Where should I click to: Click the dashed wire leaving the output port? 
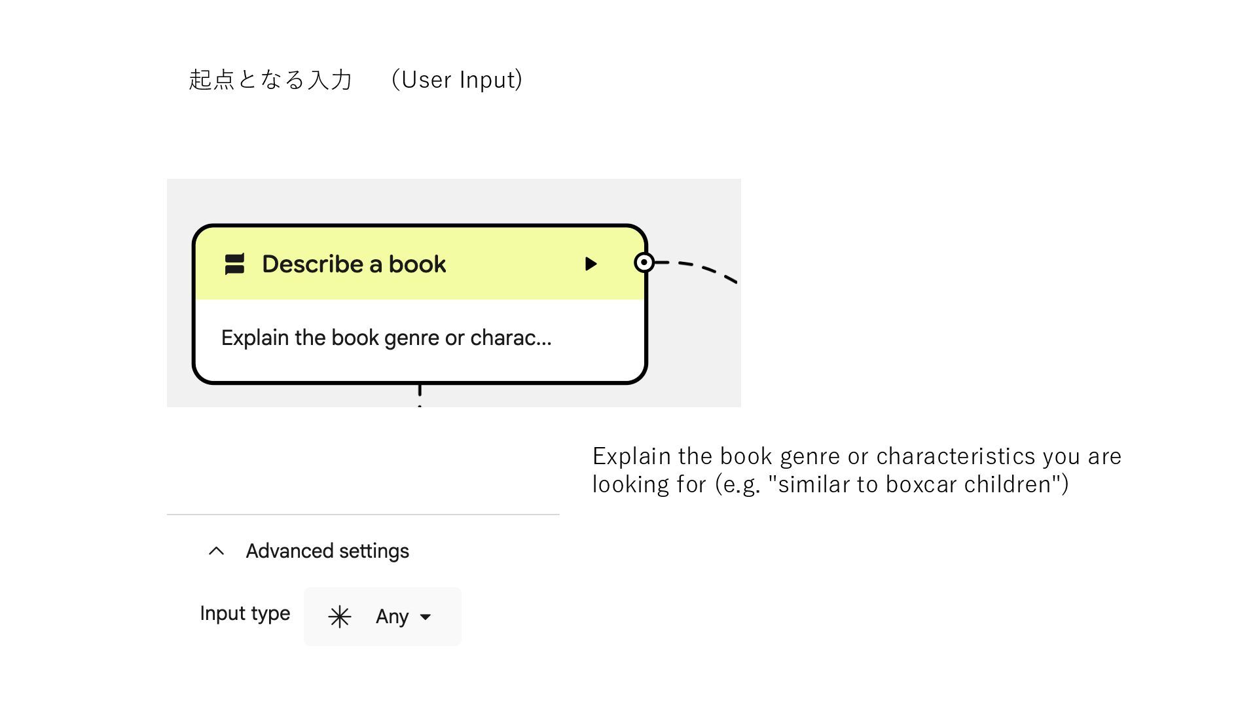pos(702,269)
